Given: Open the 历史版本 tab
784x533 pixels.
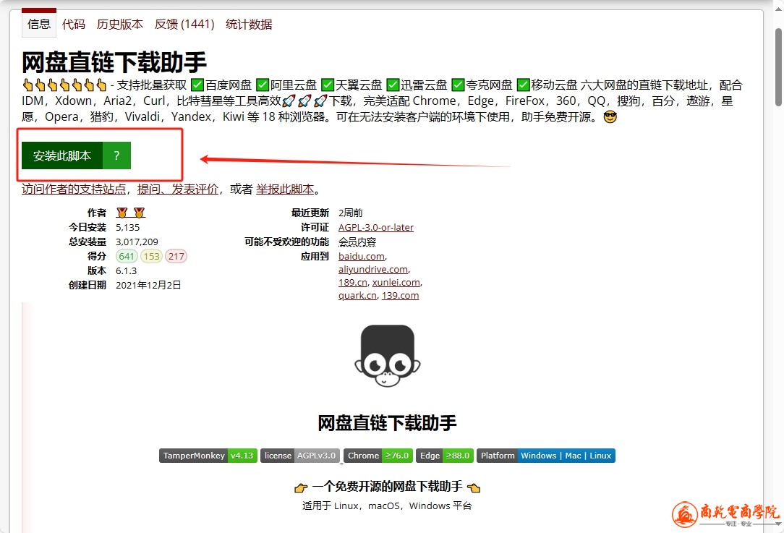Looking at the screenshot, I should pyautogui.click(x=120, y=25).
